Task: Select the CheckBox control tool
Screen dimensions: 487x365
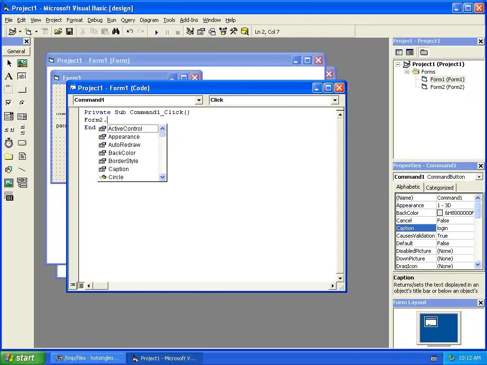Action: (x=9, y=103)
